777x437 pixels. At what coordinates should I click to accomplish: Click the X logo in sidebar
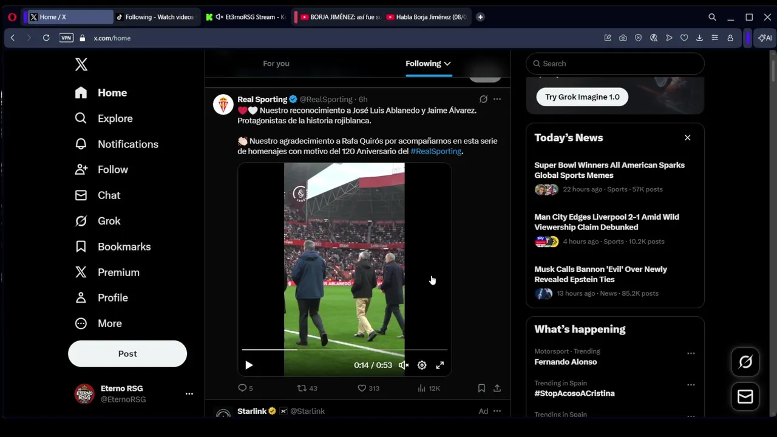(81, 64)
